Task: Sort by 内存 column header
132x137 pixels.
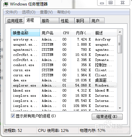Action: pyautogui.click(x=82, y=33)
